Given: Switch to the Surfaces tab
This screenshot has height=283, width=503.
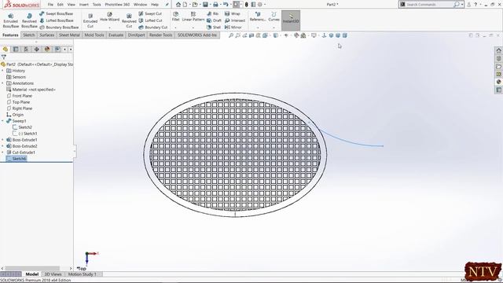Looking at the screenshot, I should point(47,35).
